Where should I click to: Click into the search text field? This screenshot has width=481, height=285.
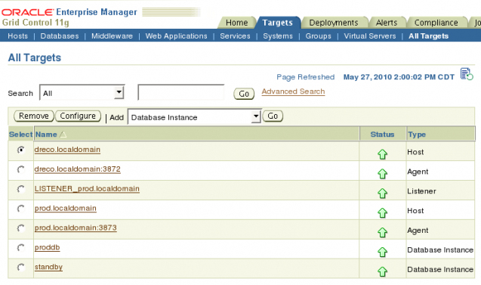point(181,92)
